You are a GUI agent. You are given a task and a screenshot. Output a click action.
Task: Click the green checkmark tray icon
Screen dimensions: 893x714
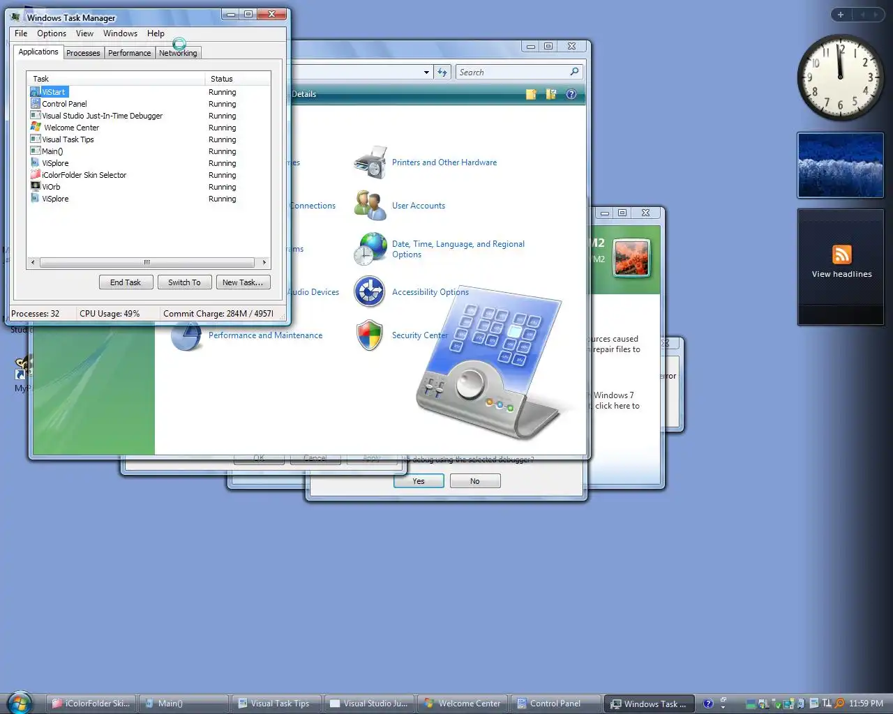777,704
